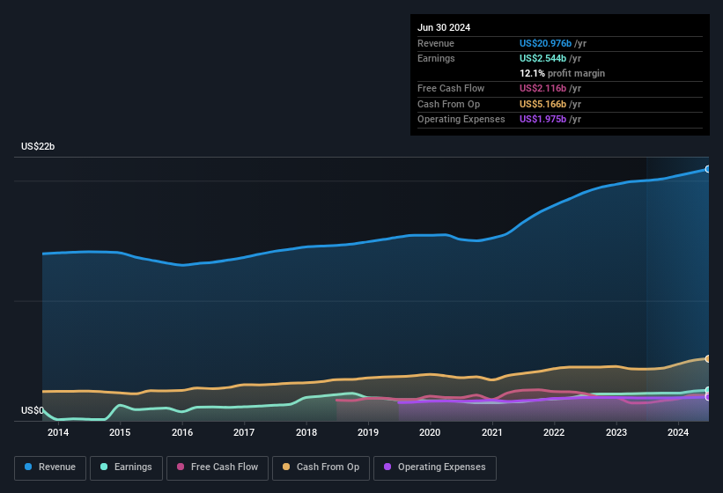Screen dimensions: 723x493
Task: Toggle the Cash From Op legend button
Action: [321, 467]
